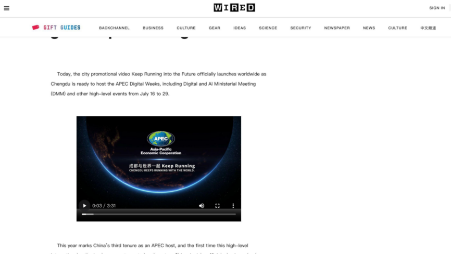This screenshot has width=451, height=254.
Task: Open the video more options menu
Action: [233, 206]
